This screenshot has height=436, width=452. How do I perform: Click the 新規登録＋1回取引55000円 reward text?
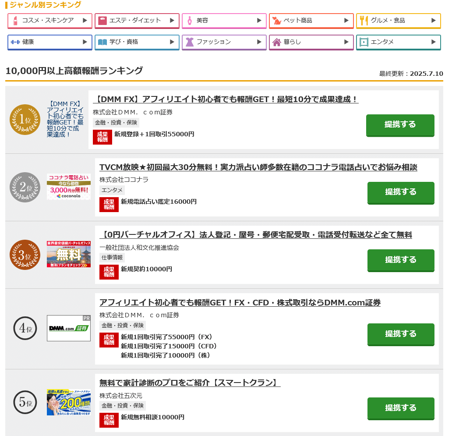pos(154,134)
